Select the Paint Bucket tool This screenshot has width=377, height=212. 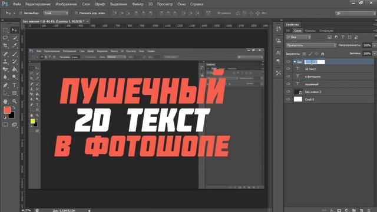tap(15, 69)
